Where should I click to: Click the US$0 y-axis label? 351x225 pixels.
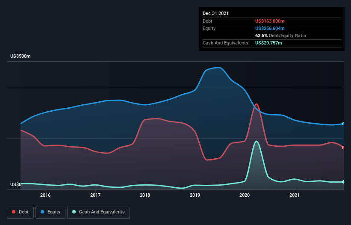click(x=16, y=184)
